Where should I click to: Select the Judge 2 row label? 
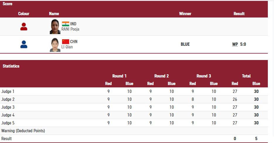click(8, 99)
